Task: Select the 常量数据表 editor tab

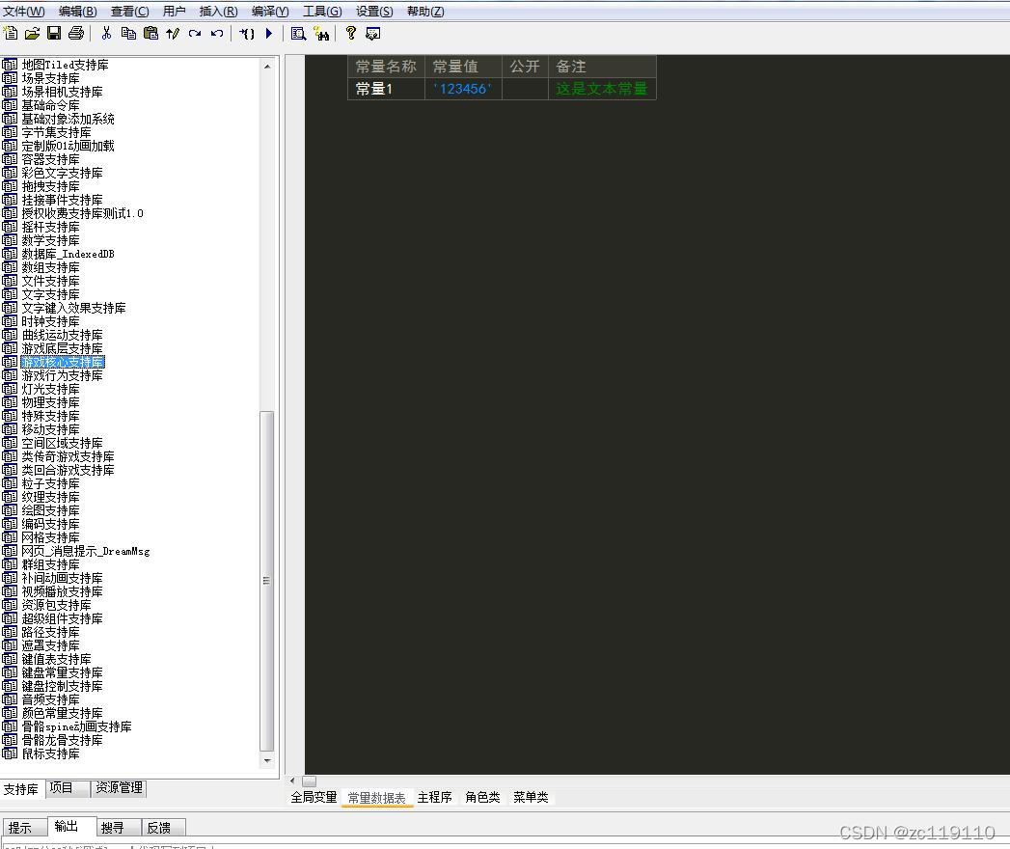Action: coord(377,798)
